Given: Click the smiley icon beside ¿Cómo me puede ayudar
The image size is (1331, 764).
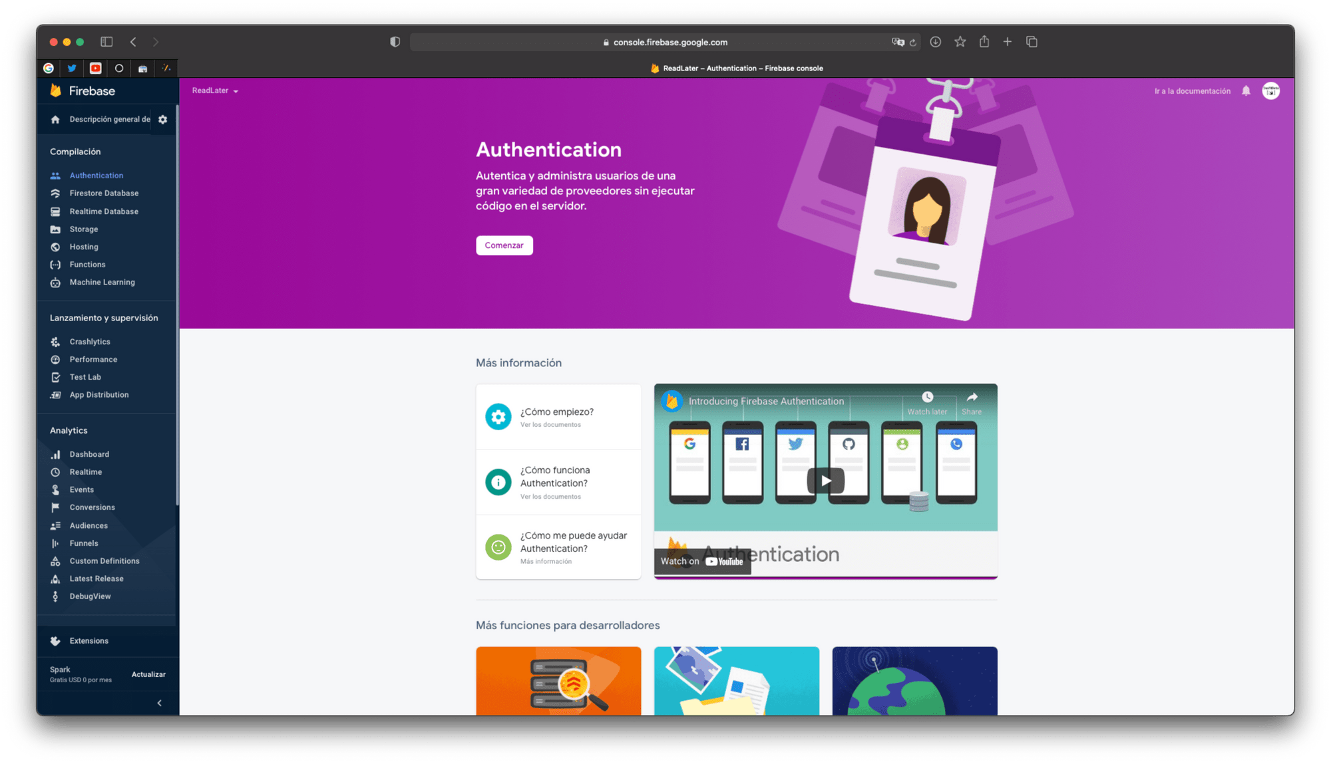Looking at the screenshot, I should [498, 547].
